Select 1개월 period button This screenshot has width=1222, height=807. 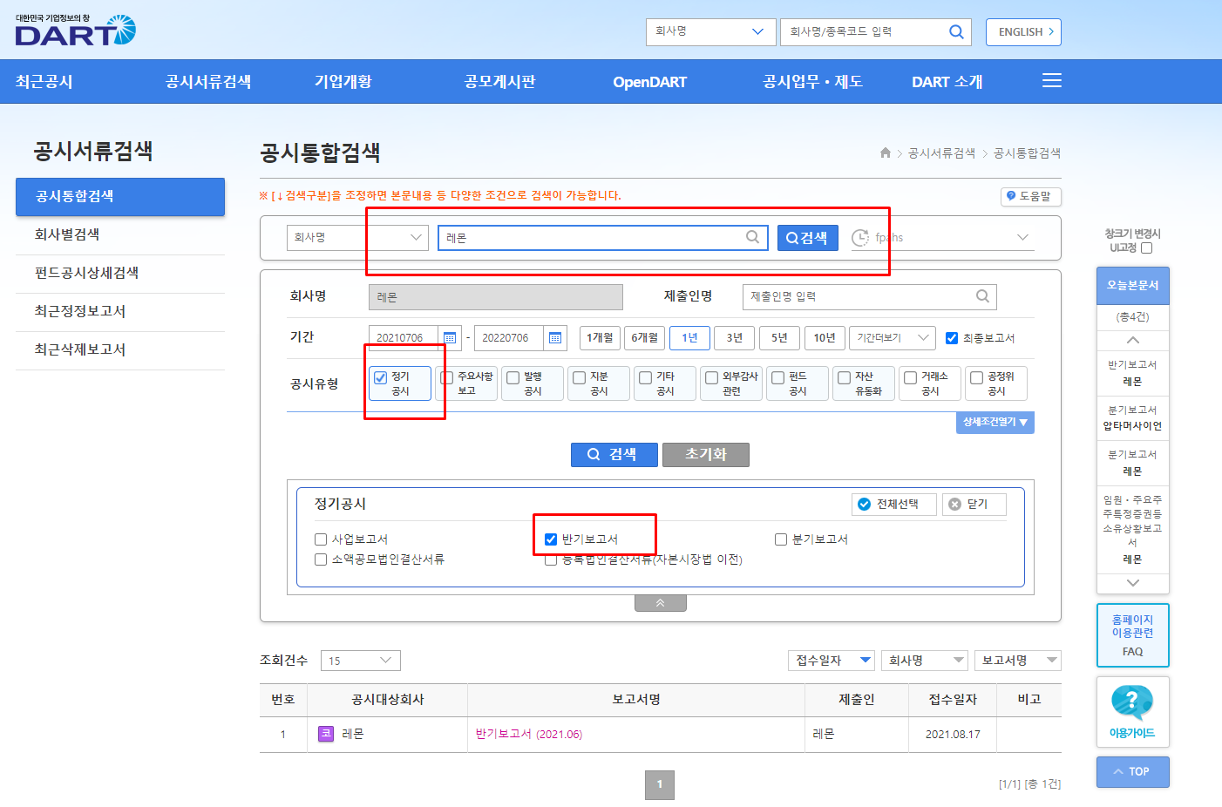600,338
